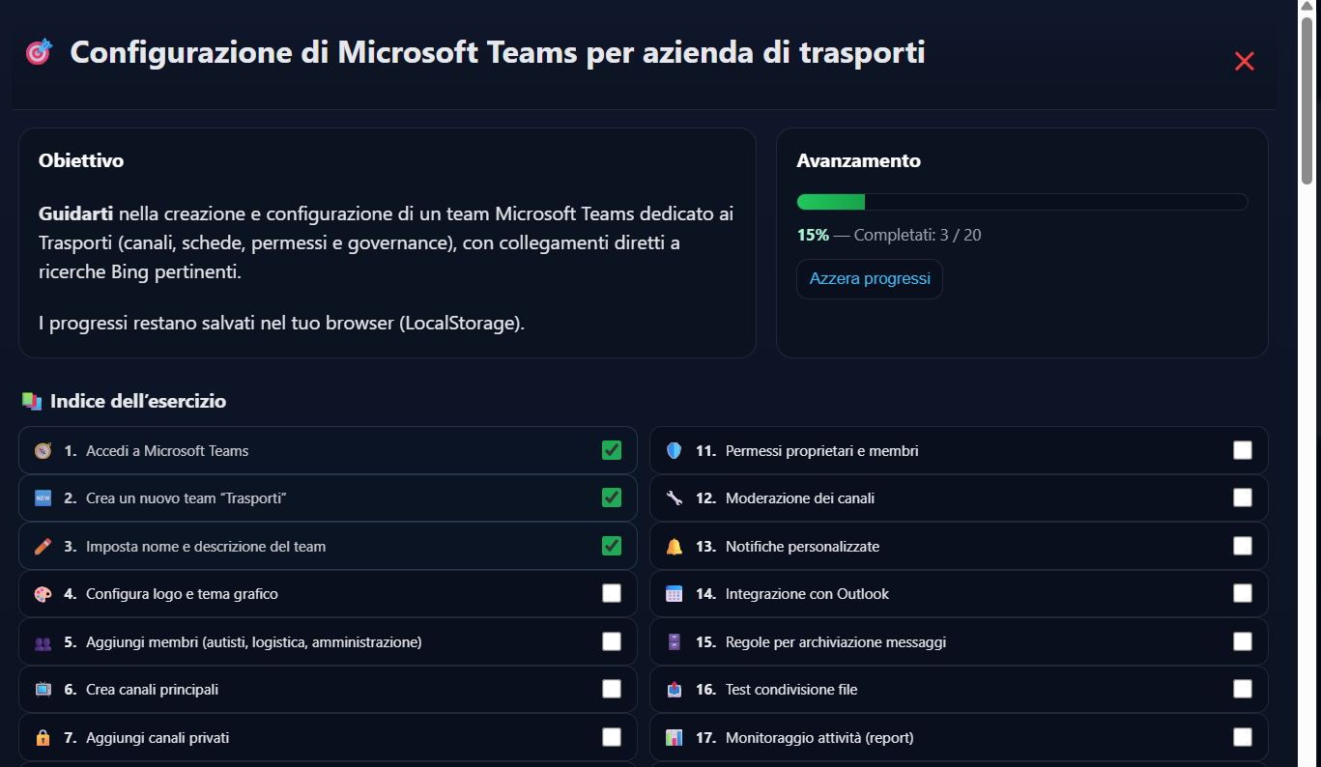Tick the Monitoraggio attività (report) checkbox

click(1243, 737)
